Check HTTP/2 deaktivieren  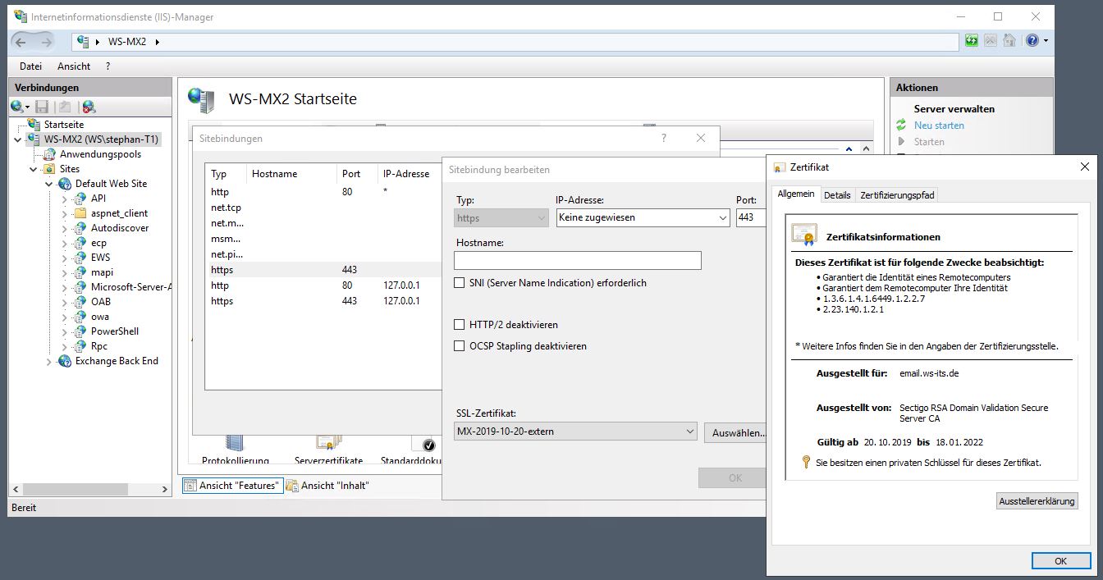(x=460, y=325)
